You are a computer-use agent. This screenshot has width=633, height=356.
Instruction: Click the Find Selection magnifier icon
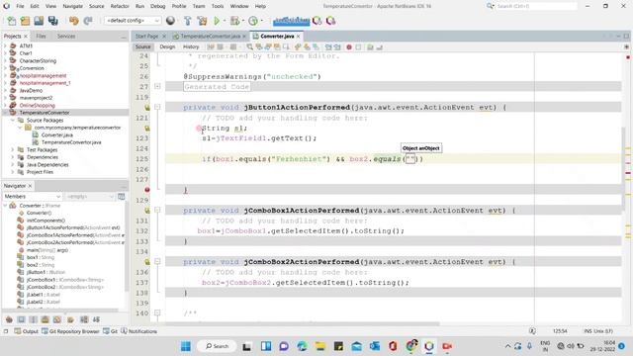250,47
